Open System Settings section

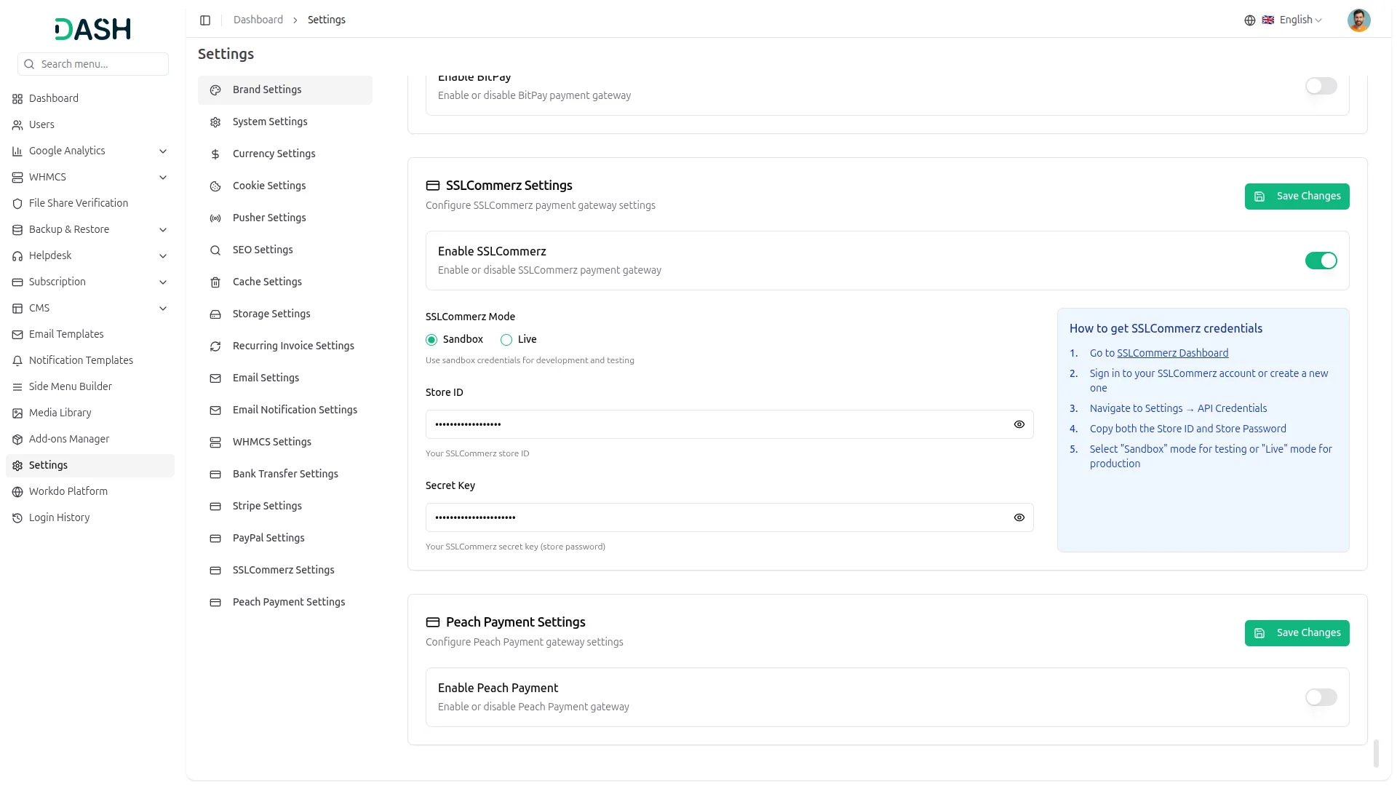[285, 122]
